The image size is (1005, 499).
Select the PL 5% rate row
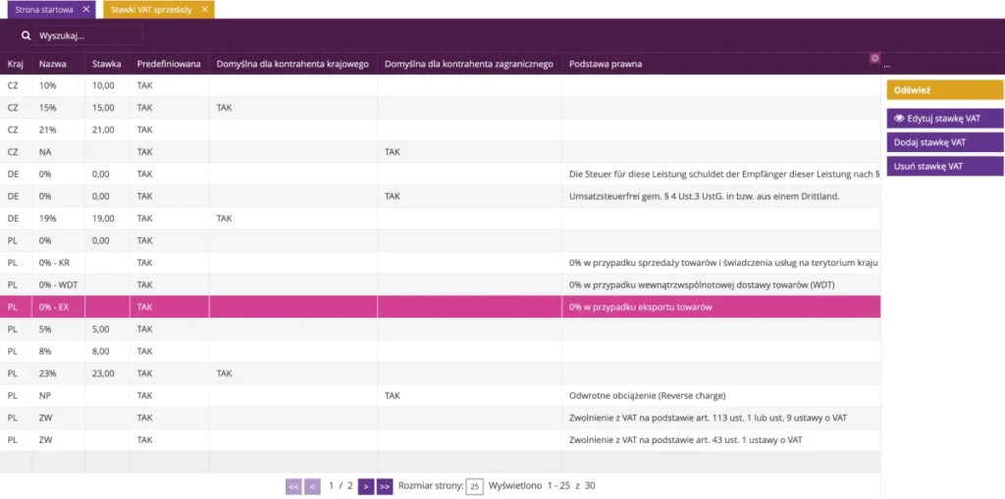tap(441, 329)
